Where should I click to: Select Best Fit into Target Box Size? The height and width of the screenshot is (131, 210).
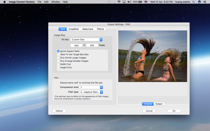point(73,54)
